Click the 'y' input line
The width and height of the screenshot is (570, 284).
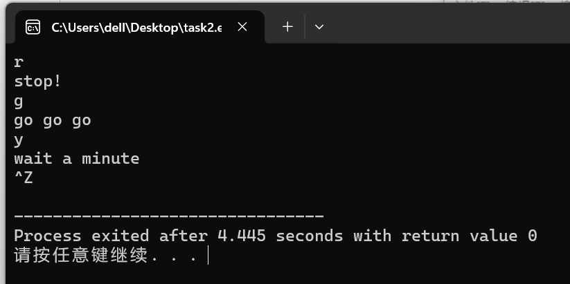pos(19,140)
